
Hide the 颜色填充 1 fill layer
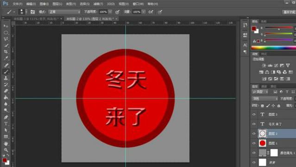[x=254, y=153]
